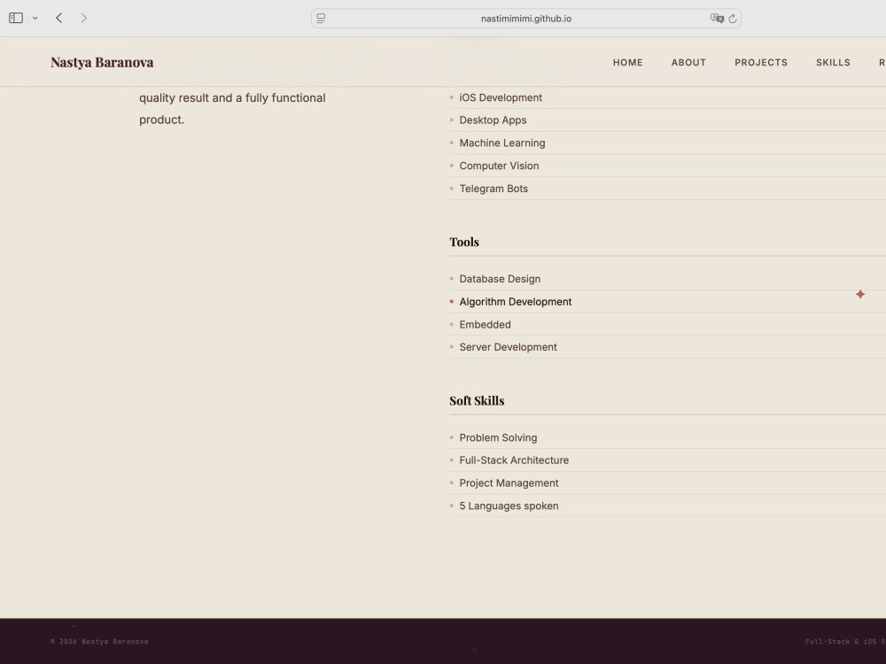Open the ABOUT nav item
The image size is (886, 664).
click(x=688, y=63)
